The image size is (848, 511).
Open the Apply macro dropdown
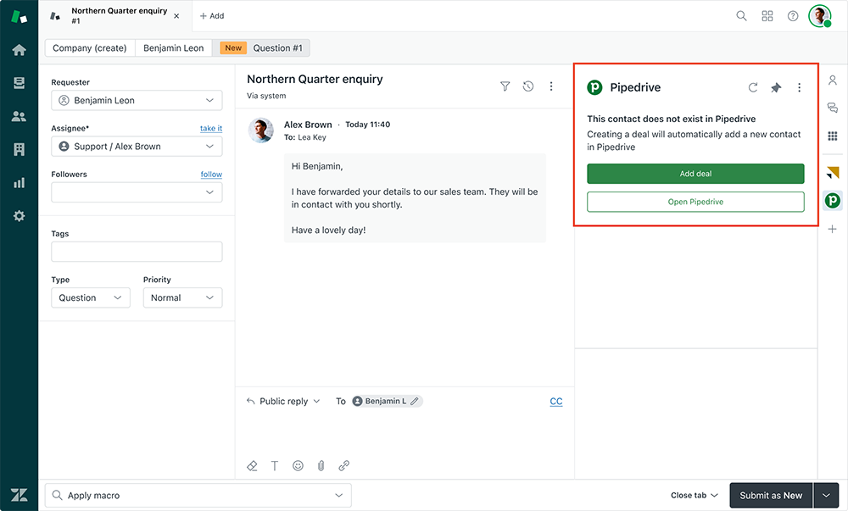[198, 496]
